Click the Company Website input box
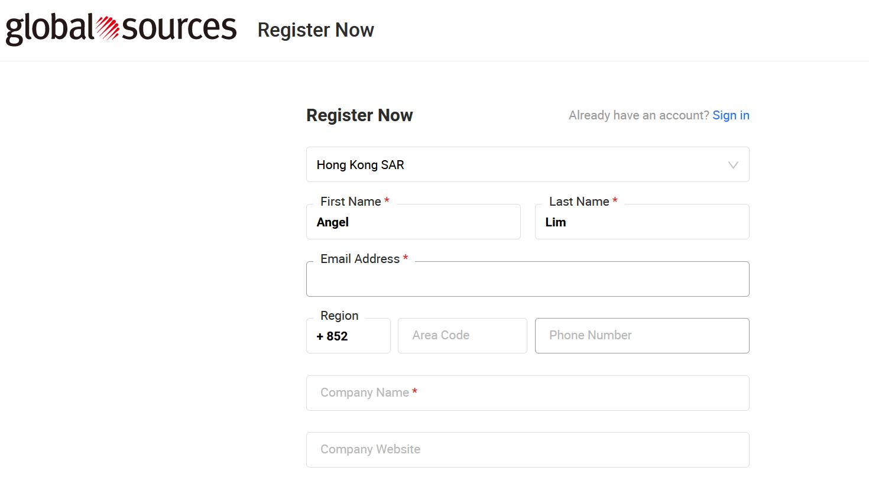This screenshot has height=477, width=869. (x=527, y=450)
